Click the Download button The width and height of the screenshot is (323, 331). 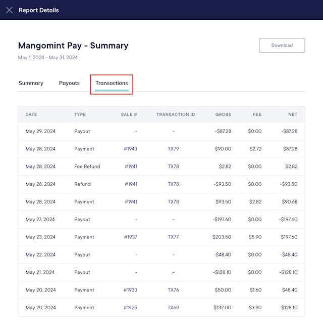pyautogui.click(x=282, y=45)
